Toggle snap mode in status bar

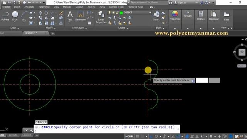[142, 136]
